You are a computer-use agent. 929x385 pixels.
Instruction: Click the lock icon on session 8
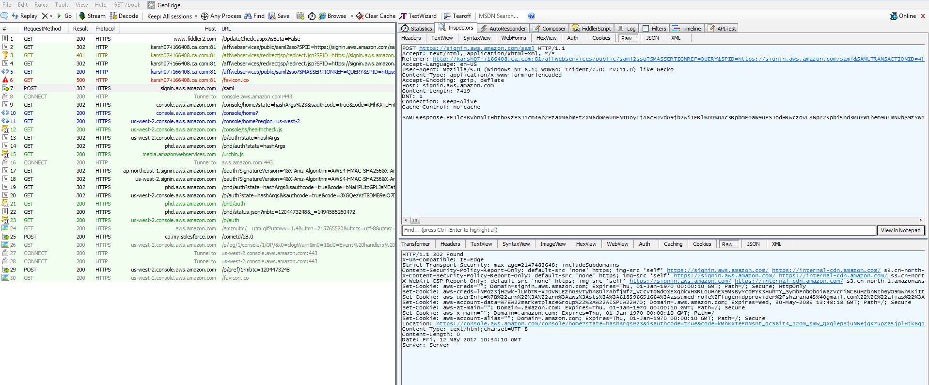5,96
